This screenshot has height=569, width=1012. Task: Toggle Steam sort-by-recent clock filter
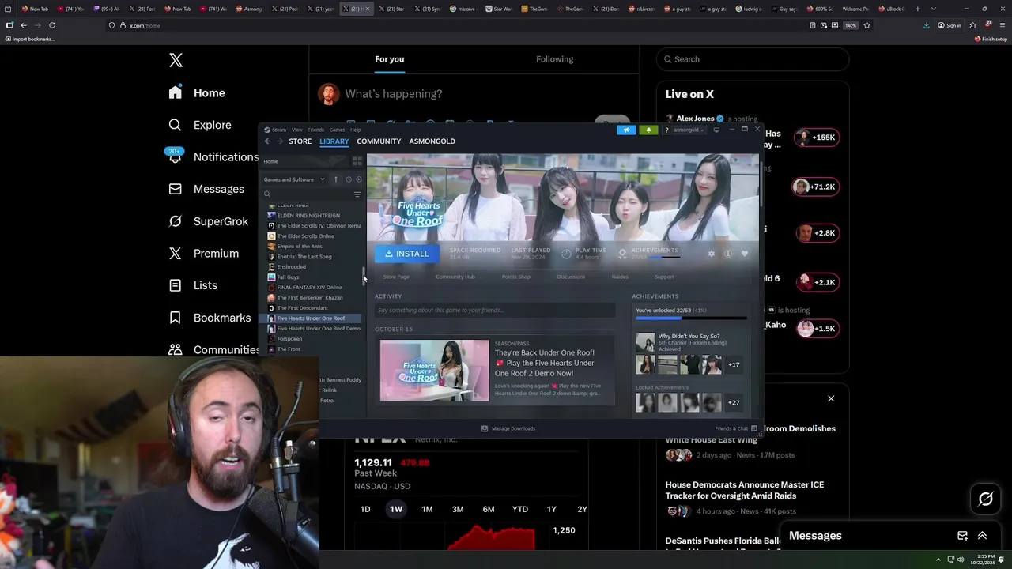(x=348, y=179)
